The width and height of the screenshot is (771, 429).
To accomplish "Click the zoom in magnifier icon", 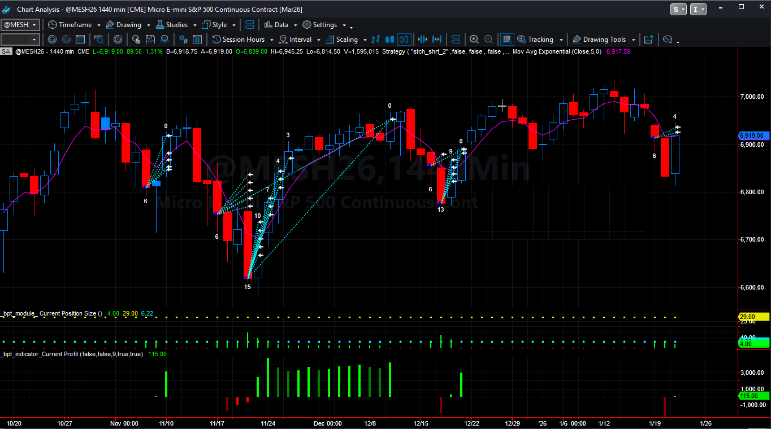I will point(474,40).
